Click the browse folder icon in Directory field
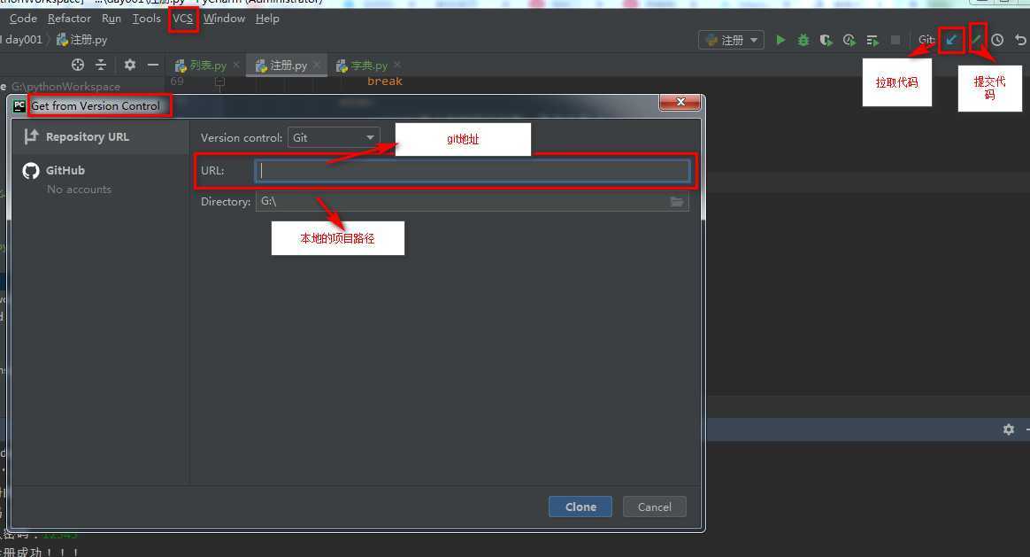Viewport: 1030px width, 557px height. [x=677, y=201]
